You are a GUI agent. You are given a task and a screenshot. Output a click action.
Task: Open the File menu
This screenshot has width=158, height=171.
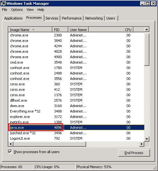[x=4, y=10]
